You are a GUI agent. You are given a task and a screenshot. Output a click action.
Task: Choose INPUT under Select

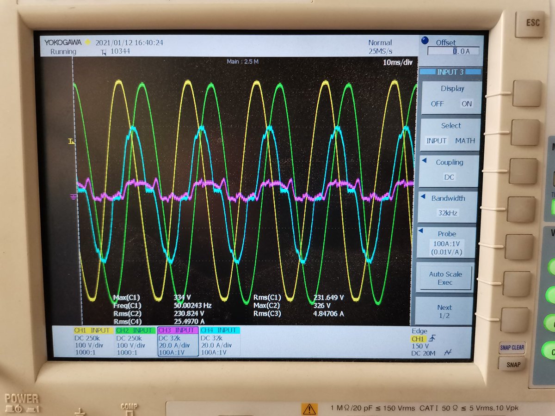point(436,141)
